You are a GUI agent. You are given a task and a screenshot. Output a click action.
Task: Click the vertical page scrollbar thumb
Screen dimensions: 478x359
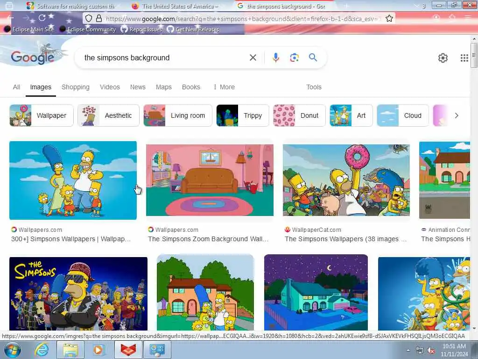click(474, 55)
